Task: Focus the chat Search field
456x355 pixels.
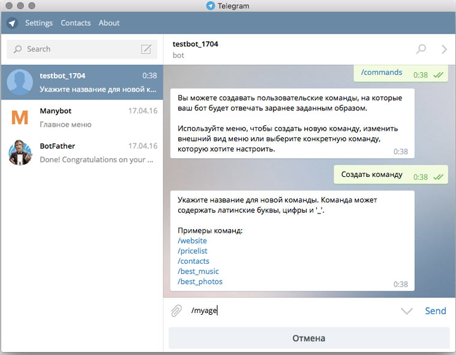Action: click(x=82, y=49)
